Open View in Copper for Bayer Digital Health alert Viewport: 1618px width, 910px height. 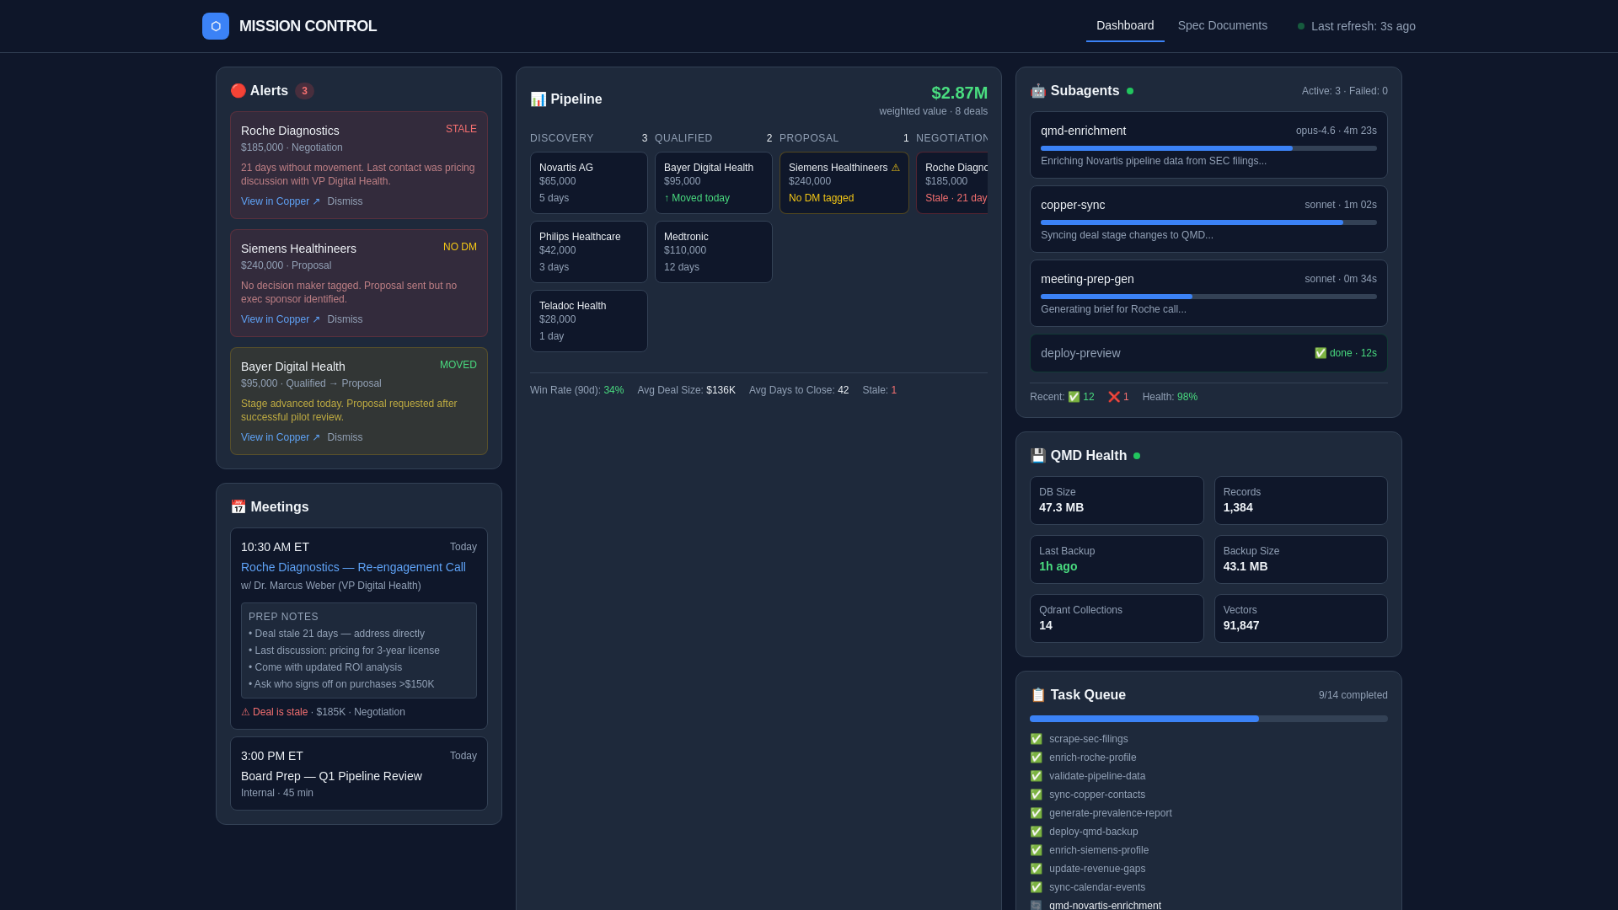281,437
